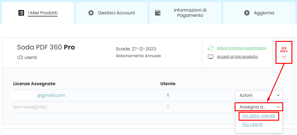Click the green auto-renewal refresh icon

coord(210,48)
